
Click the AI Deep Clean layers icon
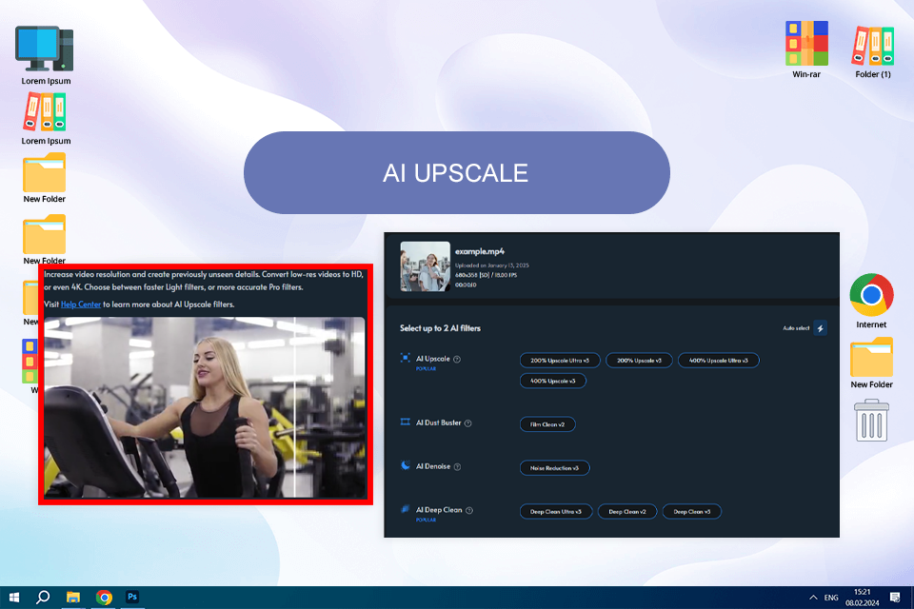coord(406,509)
